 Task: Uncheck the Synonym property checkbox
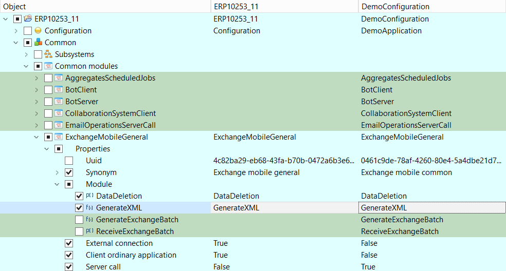[69, 172]
